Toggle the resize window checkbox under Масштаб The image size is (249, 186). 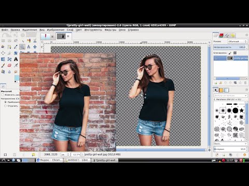(3, 95)
